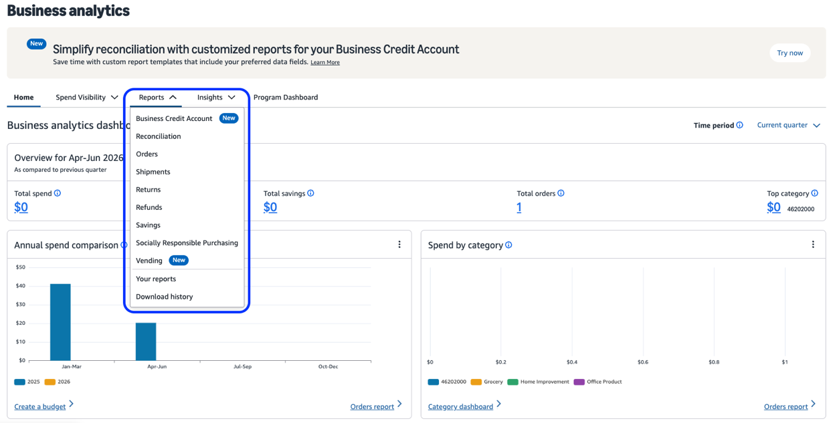The height and width of the screenshot is (423, 833).
Task: Open the Program Dashboard tab
Action: click(286, 98)
